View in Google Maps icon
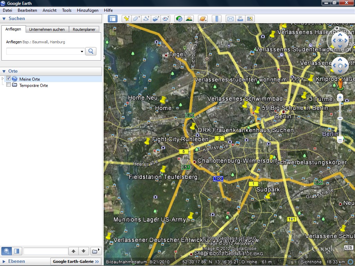Viewport: 355px width, 266px height. point(250,19)
